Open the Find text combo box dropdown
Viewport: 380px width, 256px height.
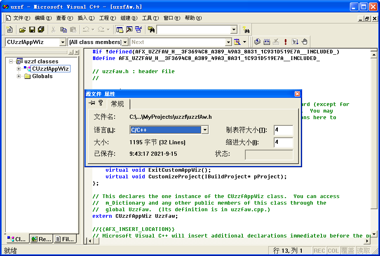234,30
